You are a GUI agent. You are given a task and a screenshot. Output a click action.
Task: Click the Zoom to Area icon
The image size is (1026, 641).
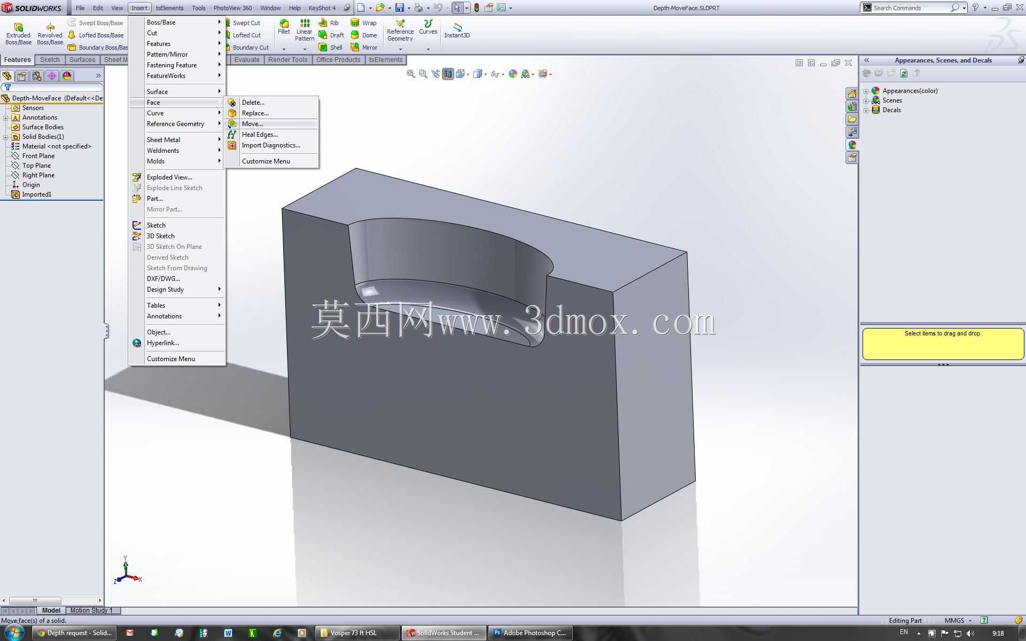pos(423,74)
